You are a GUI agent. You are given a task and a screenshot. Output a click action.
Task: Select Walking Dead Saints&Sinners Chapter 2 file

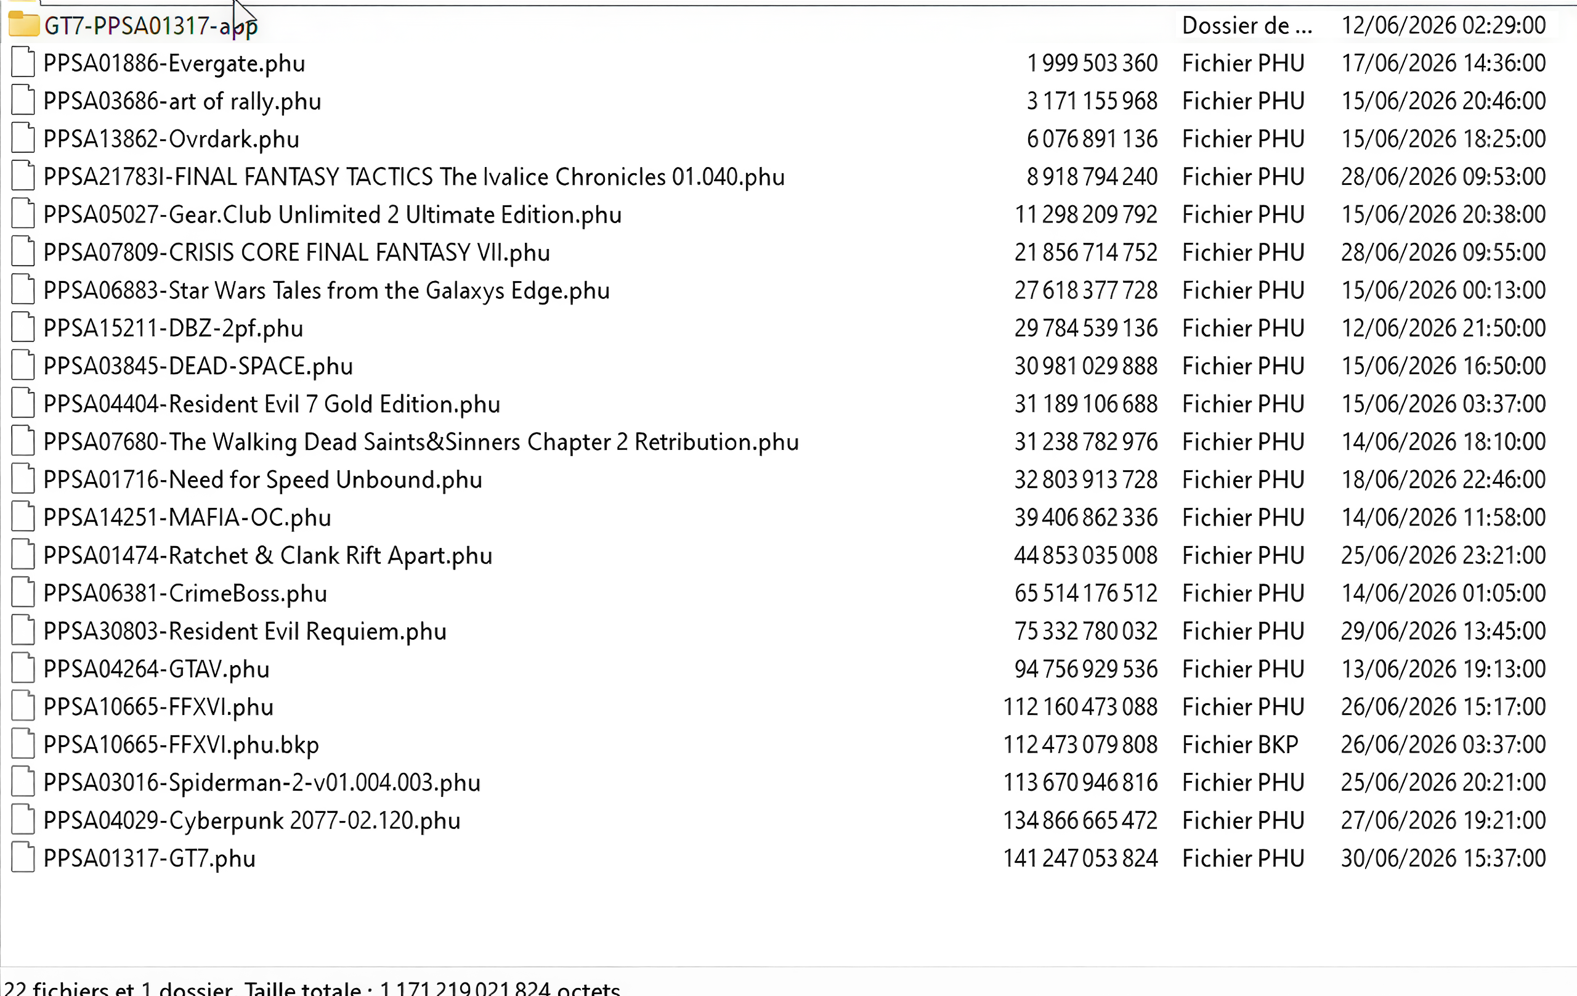(421, 443)
